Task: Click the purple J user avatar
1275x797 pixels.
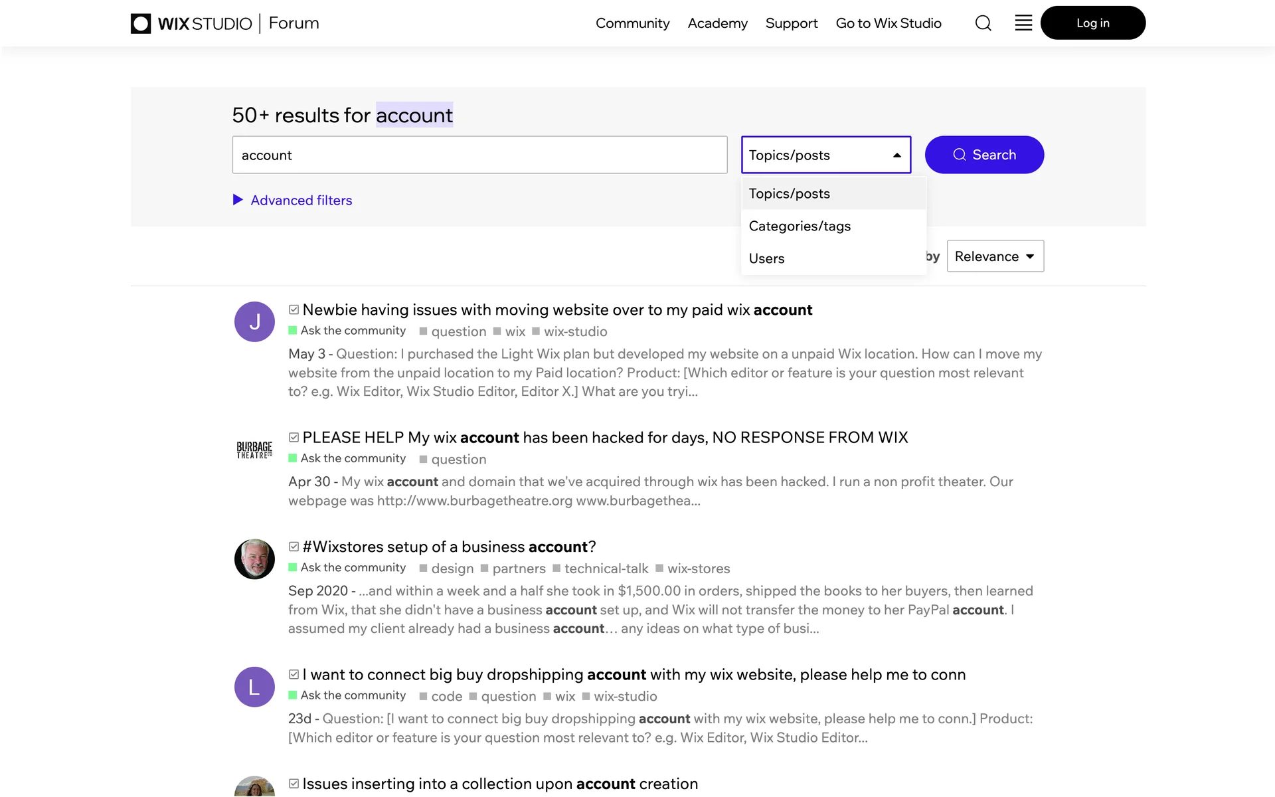Action: [x=254, y=322]
